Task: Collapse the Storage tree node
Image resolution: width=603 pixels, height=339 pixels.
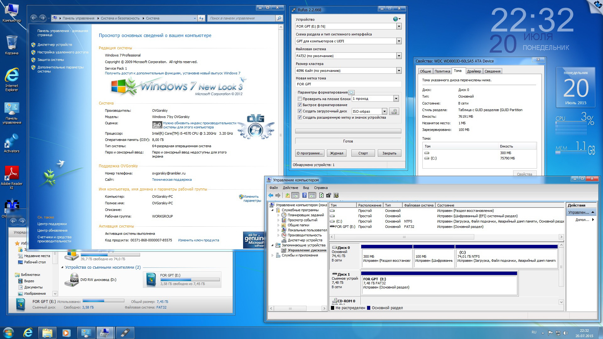Action: click(x=272, y=245)
